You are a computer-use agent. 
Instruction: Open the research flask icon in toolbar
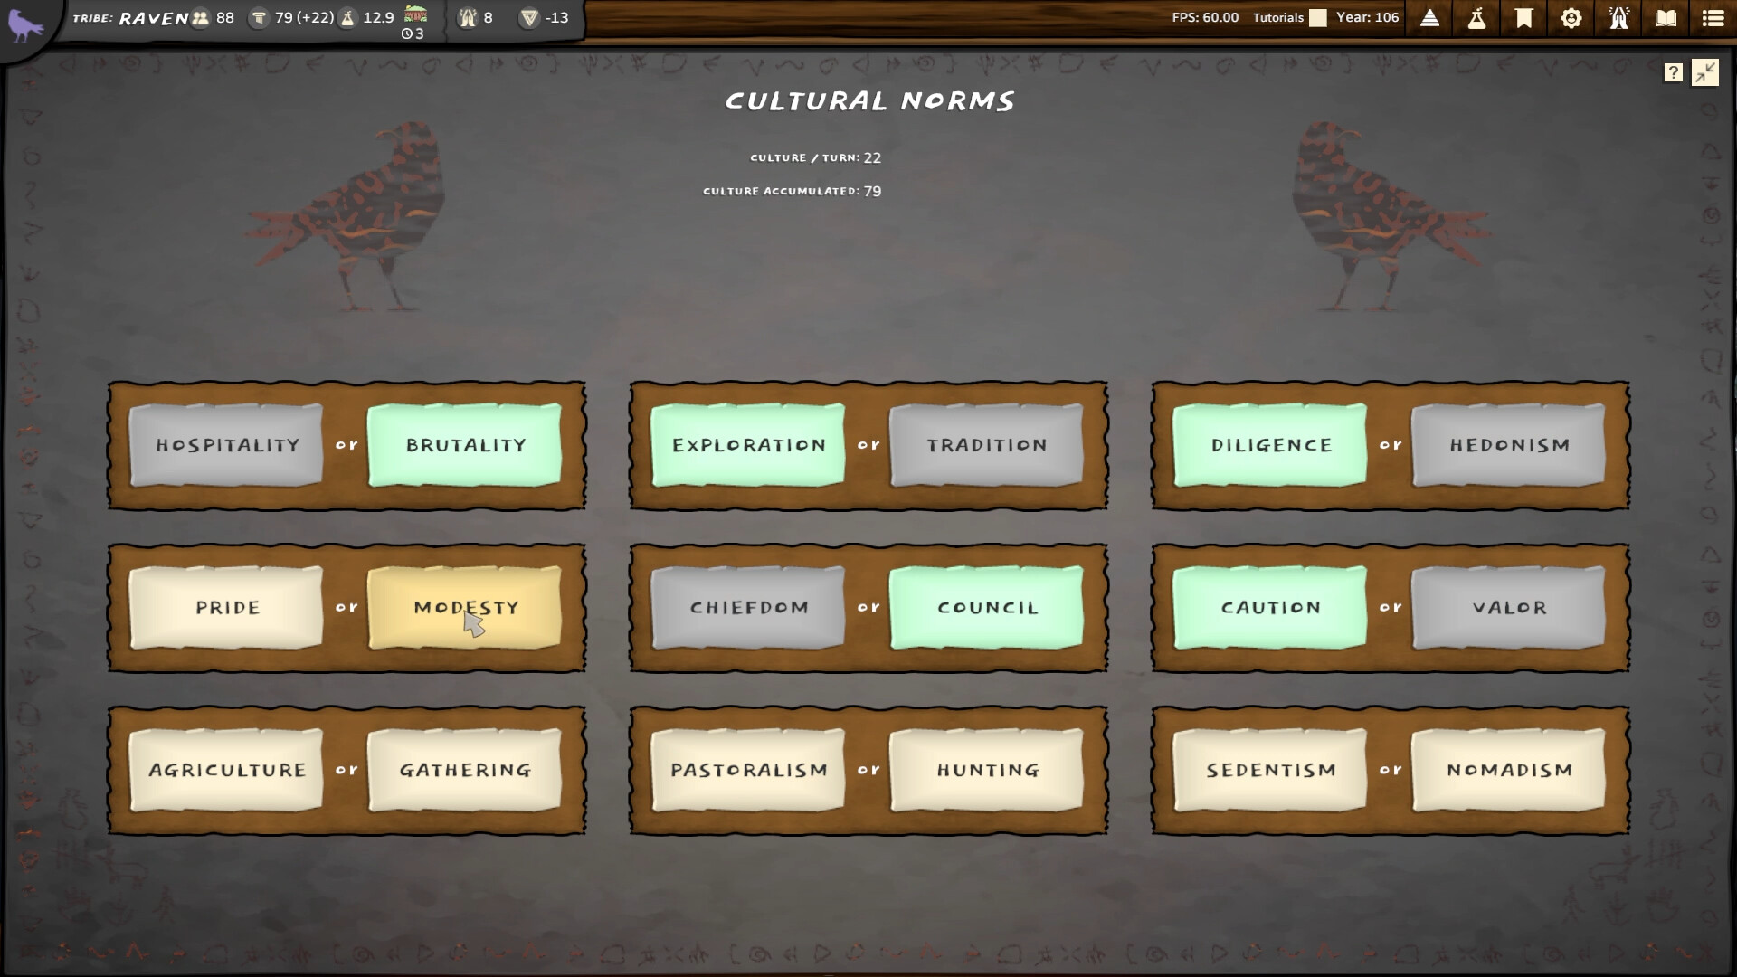click(1476, 18)
